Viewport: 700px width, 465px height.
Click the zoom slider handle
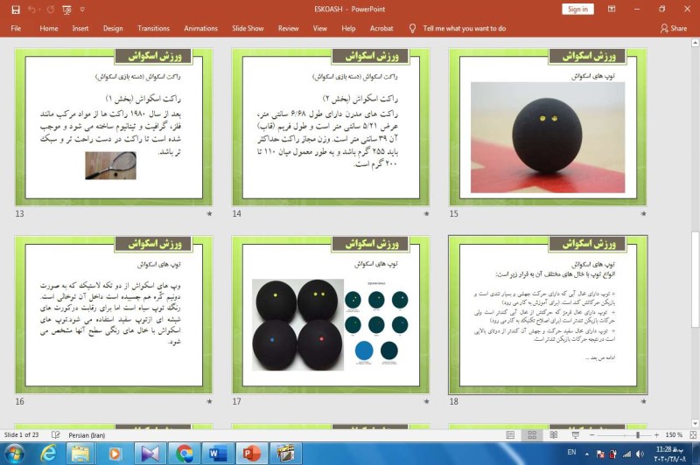coord(638,434)
